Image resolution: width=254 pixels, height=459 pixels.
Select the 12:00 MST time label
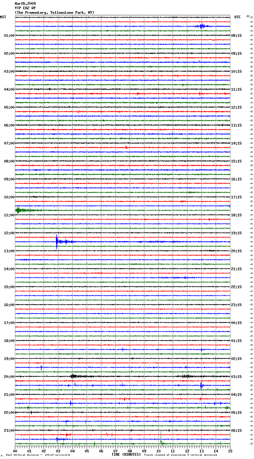pos(9,233)
